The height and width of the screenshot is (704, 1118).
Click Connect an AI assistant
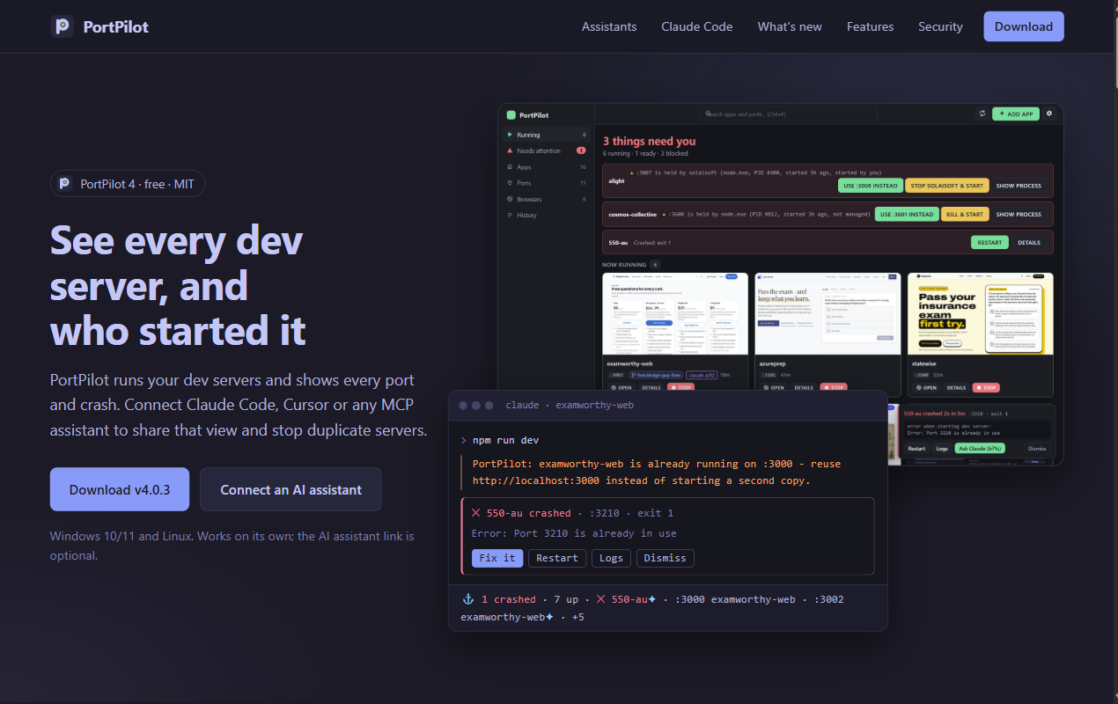(291, 489)
